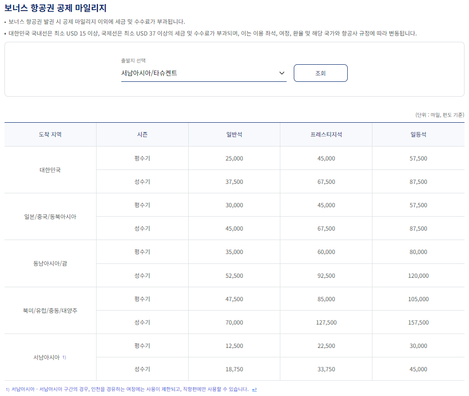Click the 일등석 column header
Image resolution: width=469 pixels, height=396 pixels.
(x=418, y=134)
